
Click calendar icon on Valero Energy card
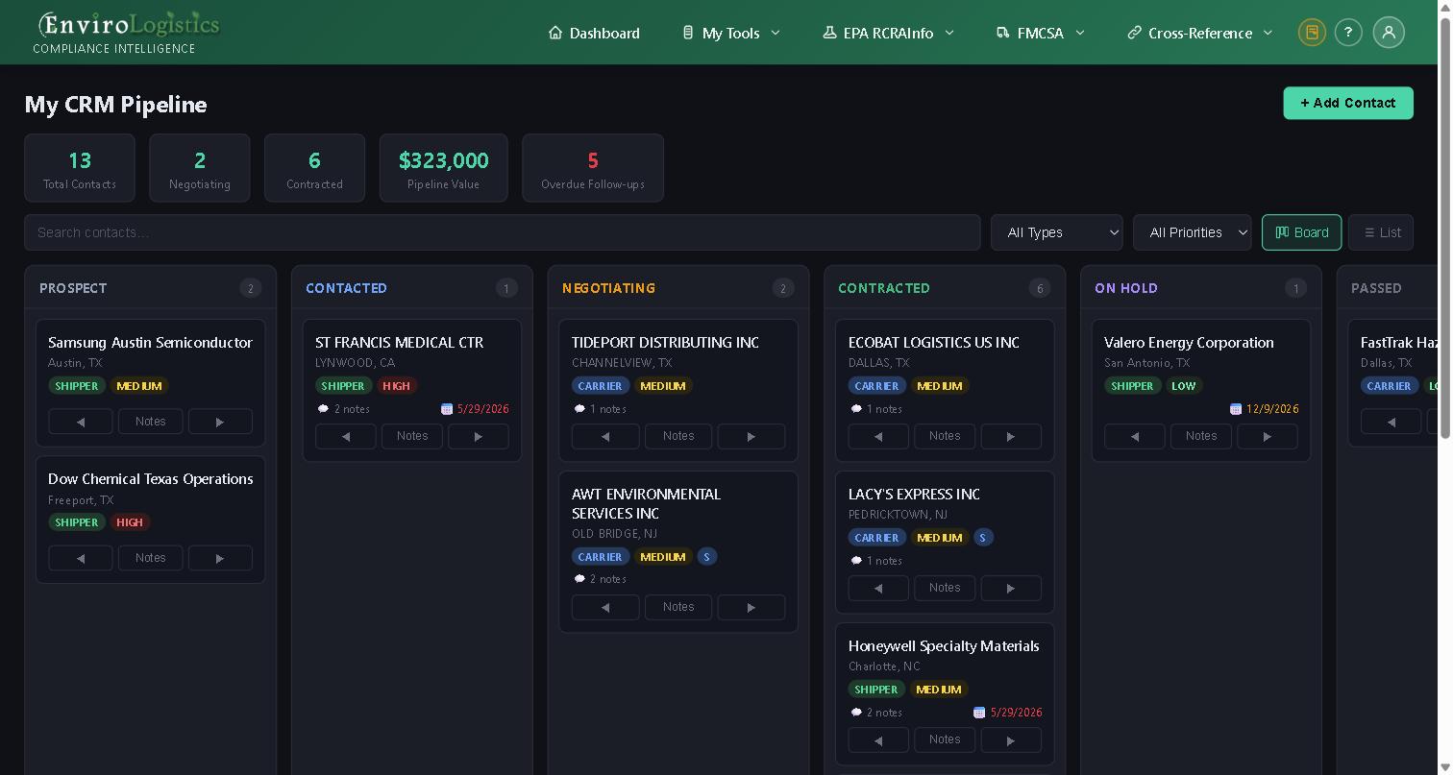[x=1236, y=409]
